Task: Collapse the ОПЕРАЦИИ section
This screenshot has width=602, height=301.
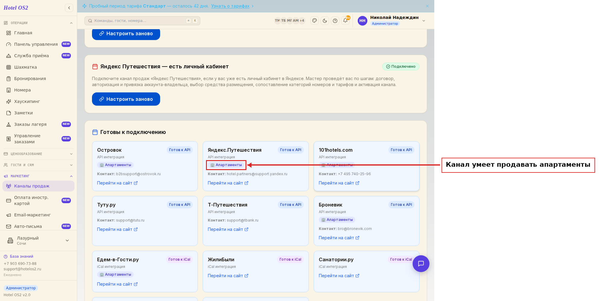Action: [38, 23]
